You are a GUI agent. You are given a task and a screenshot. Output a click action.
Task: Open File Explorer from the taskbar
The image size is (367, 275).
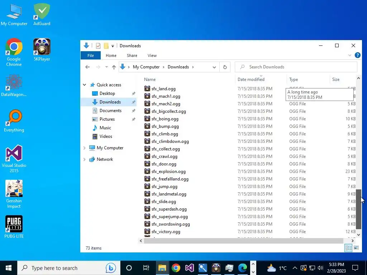[x=162, y=268]
